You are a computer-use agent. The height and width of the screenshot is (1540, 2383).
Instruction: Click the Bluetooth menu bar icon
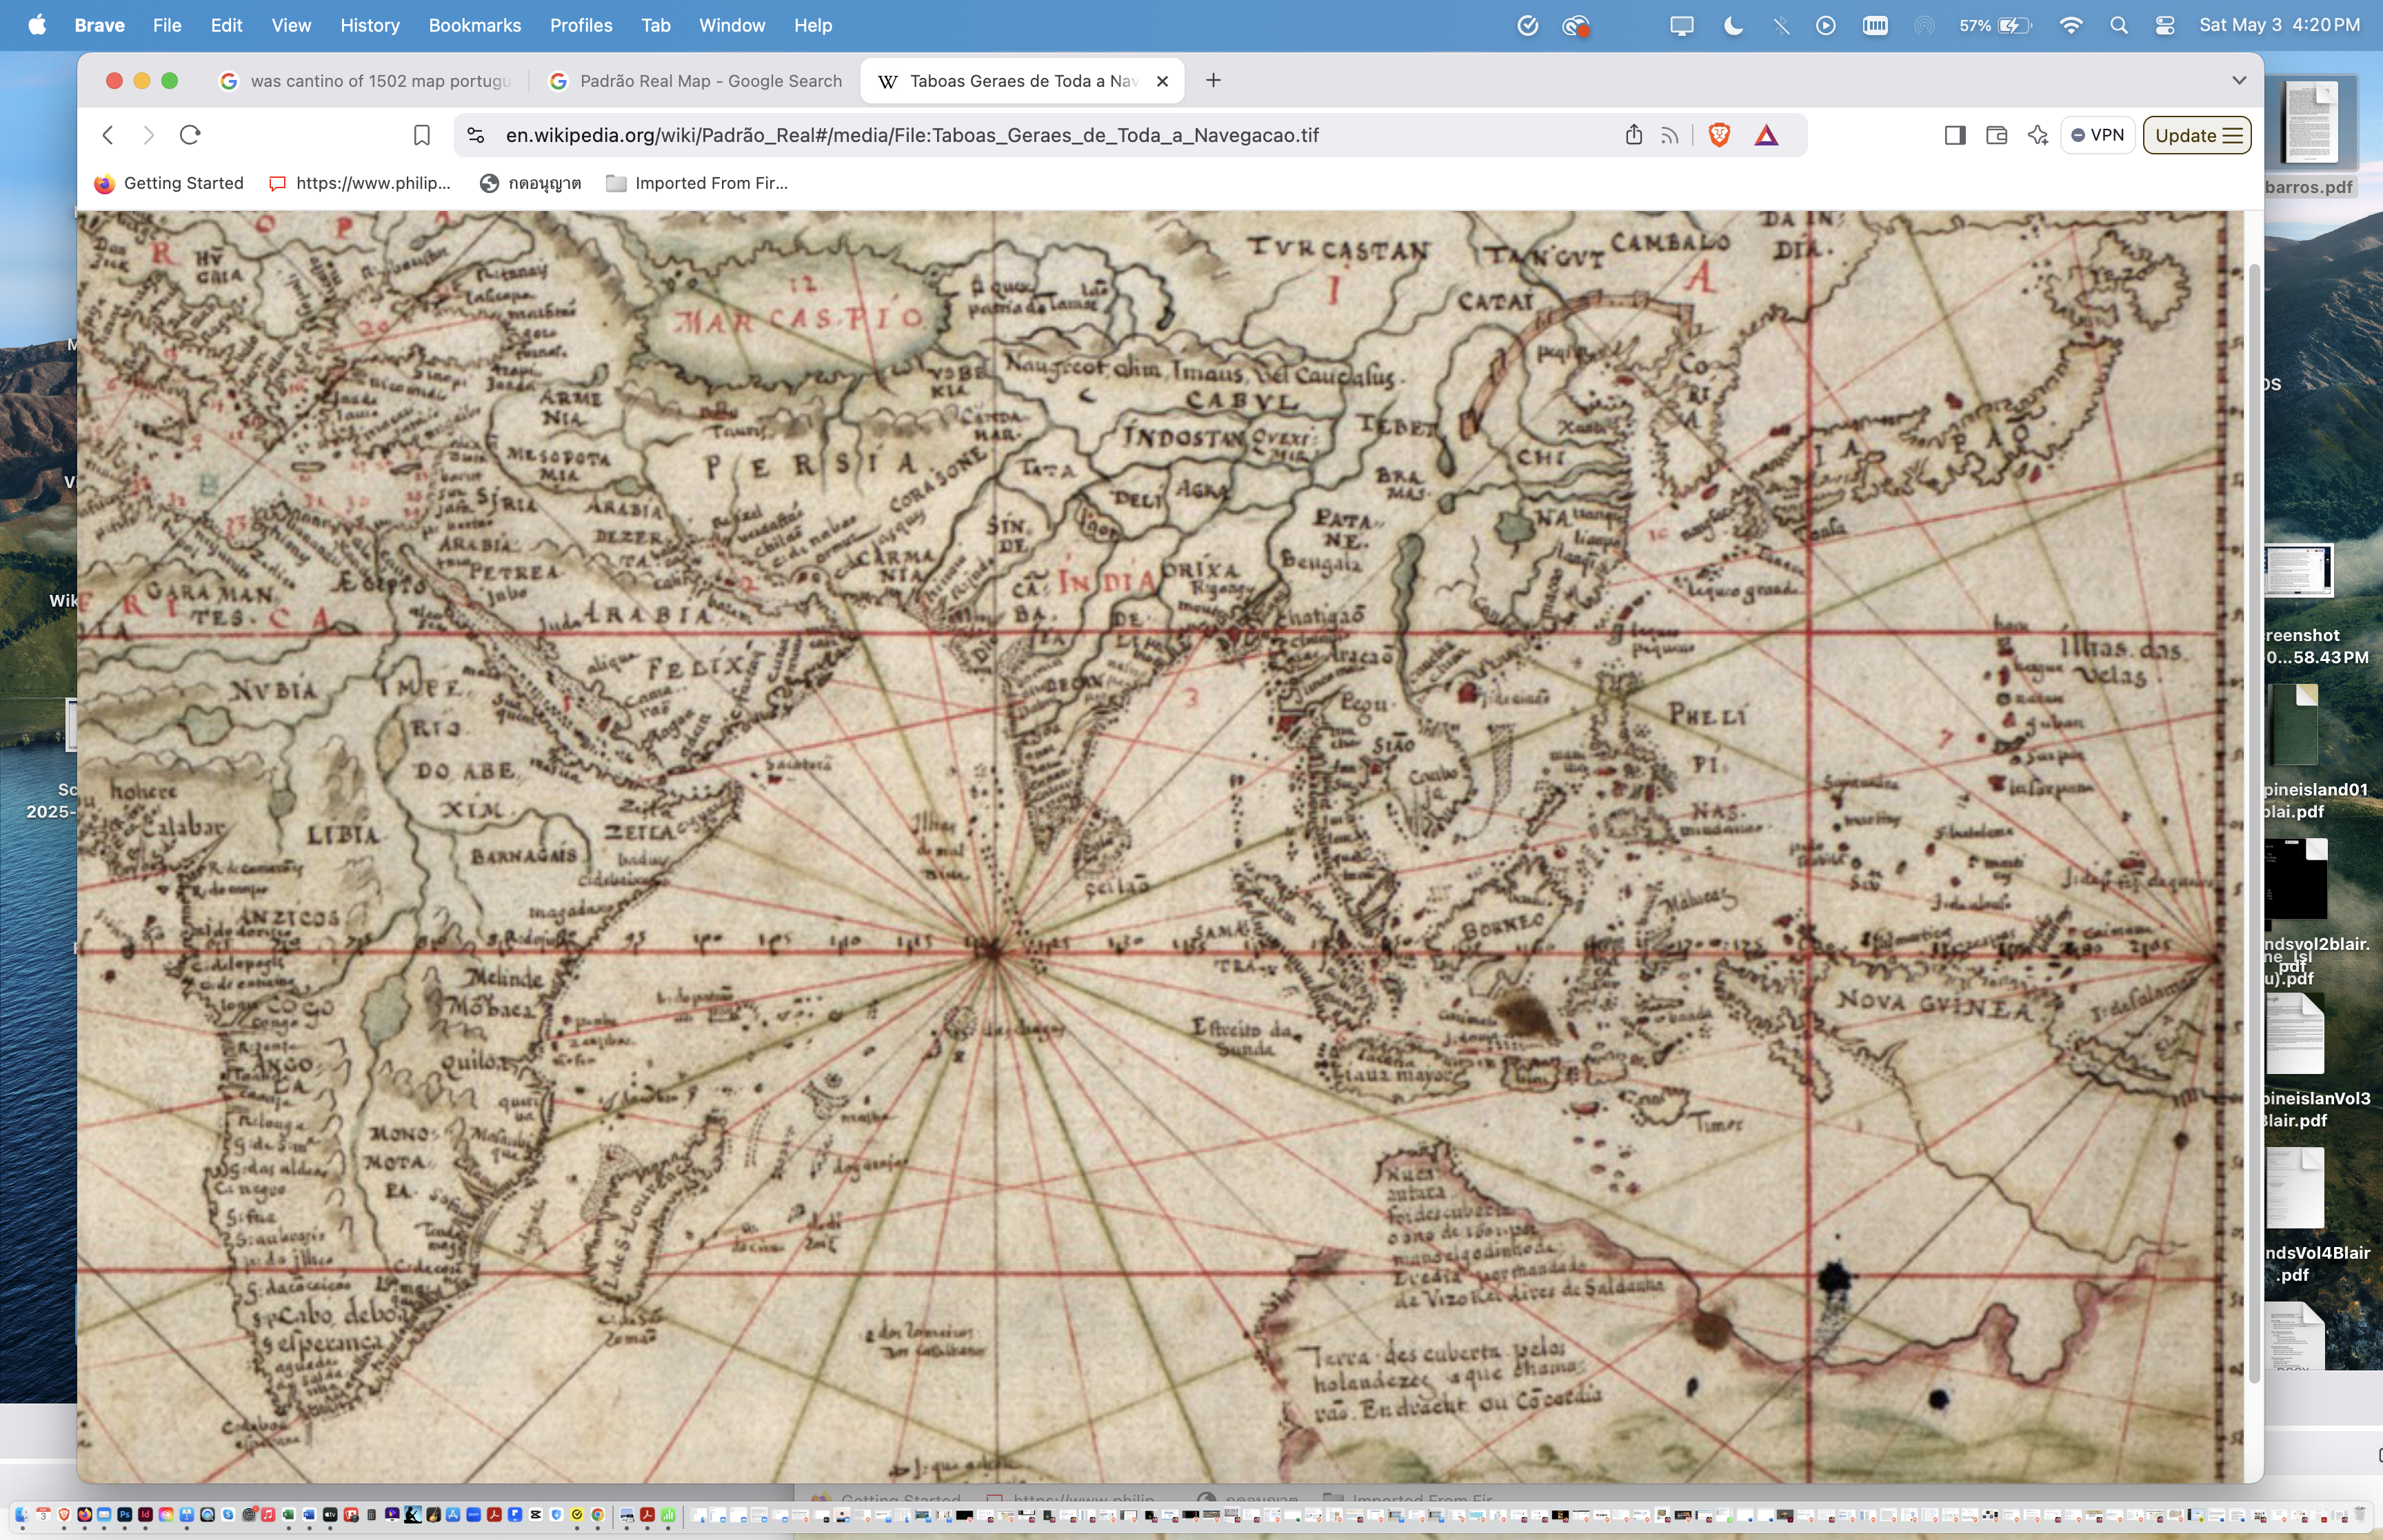pos(1781,25)
